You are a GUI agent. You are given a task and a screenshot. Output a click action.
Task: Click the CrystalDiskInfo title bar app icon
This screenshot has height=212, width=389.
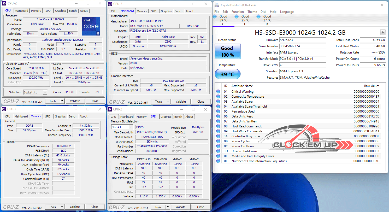click(x=217, y=5)
